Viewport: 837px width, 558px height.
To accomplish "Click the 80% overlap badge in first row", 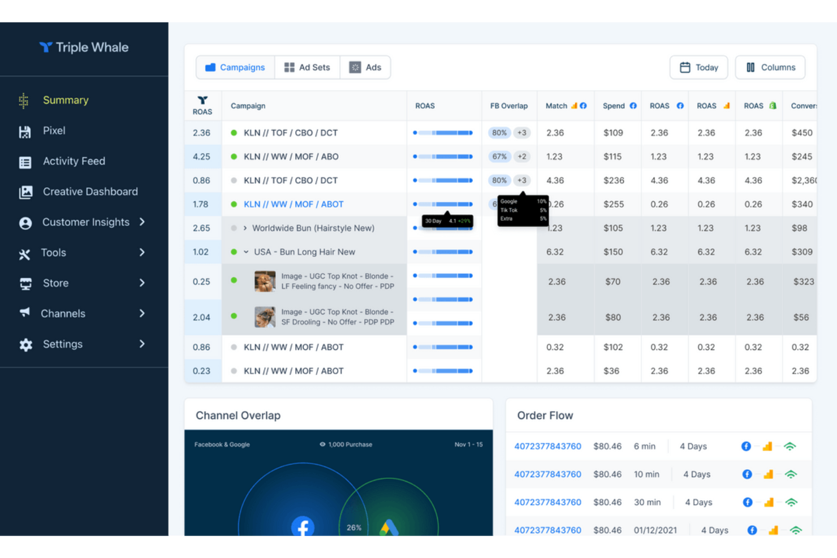I will pyautogui.click(x=499, y=133).
